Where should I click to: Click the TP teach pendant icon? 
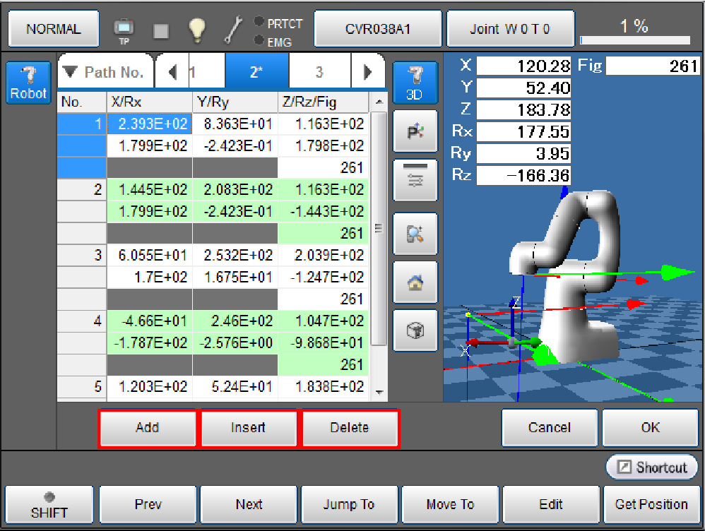pos(124,30)
